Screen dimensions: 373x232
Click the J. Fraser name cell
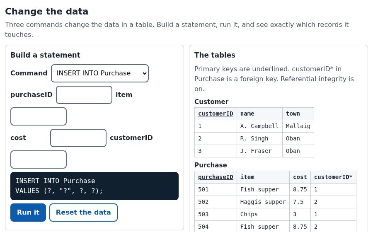pyautogui.click(x=259, y=151)
